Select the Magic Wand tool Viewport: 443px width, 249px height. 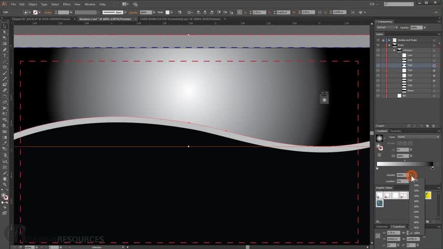coord(5,38)
